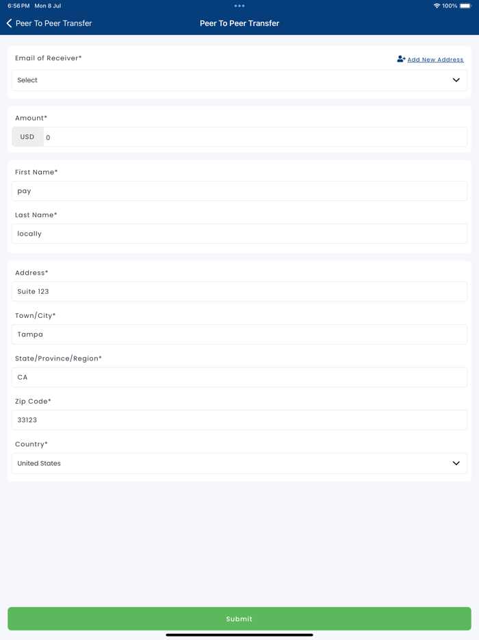Click the Town/City field showing Tampa
The width and height of the screenshot is (479, 640).
point(239,334)
